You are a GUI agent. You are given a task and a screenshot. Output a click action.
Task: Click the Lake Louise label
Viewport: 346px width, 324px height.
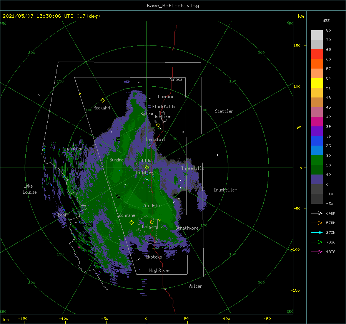30,189
